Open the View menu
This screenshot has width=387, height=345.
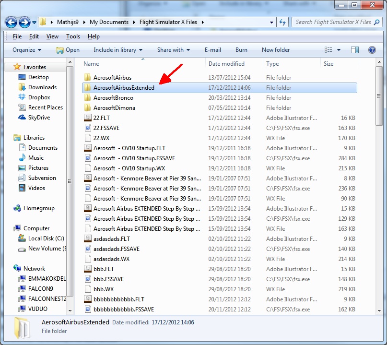52,36
